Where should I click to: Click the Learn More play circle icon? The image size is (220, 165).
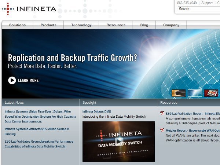pos(12,80)
